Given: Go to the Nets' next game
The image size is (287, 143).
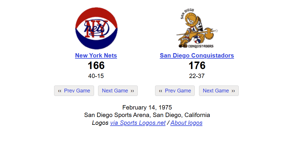Looking at the screenshot, I should coord(118,91).
